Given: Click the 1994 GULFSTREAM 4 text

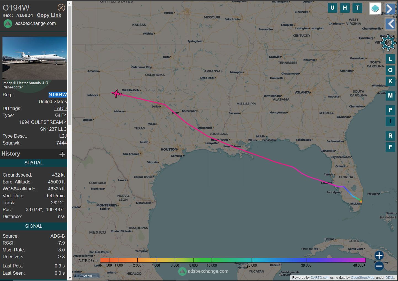Looking at the screenshot, I should [43, 122].
